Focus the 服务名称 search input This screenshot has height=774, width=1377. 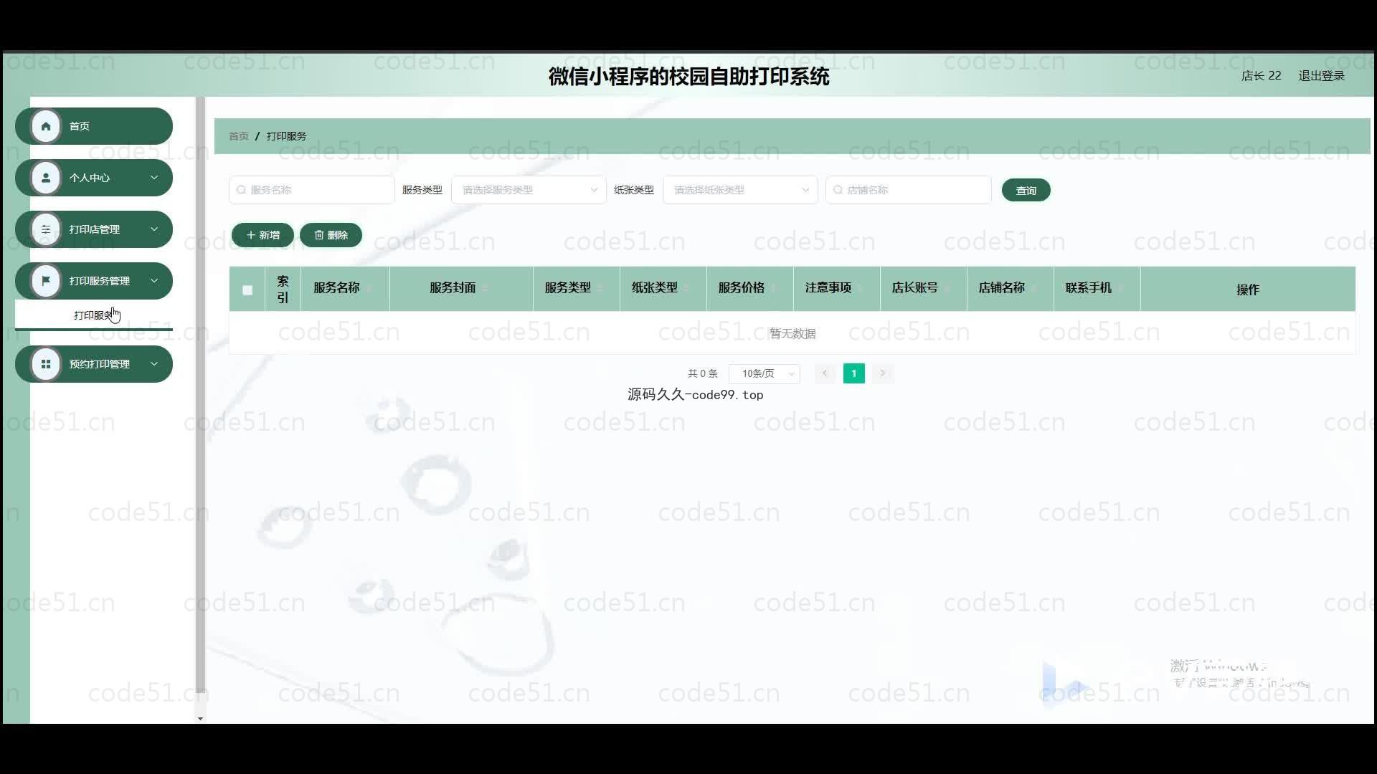[x=311, y=190]
